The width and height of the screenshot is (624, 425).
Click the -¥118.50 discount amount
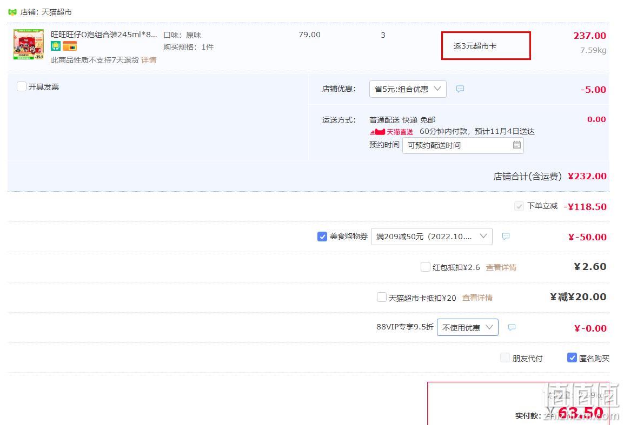click(x=585, y=207)
